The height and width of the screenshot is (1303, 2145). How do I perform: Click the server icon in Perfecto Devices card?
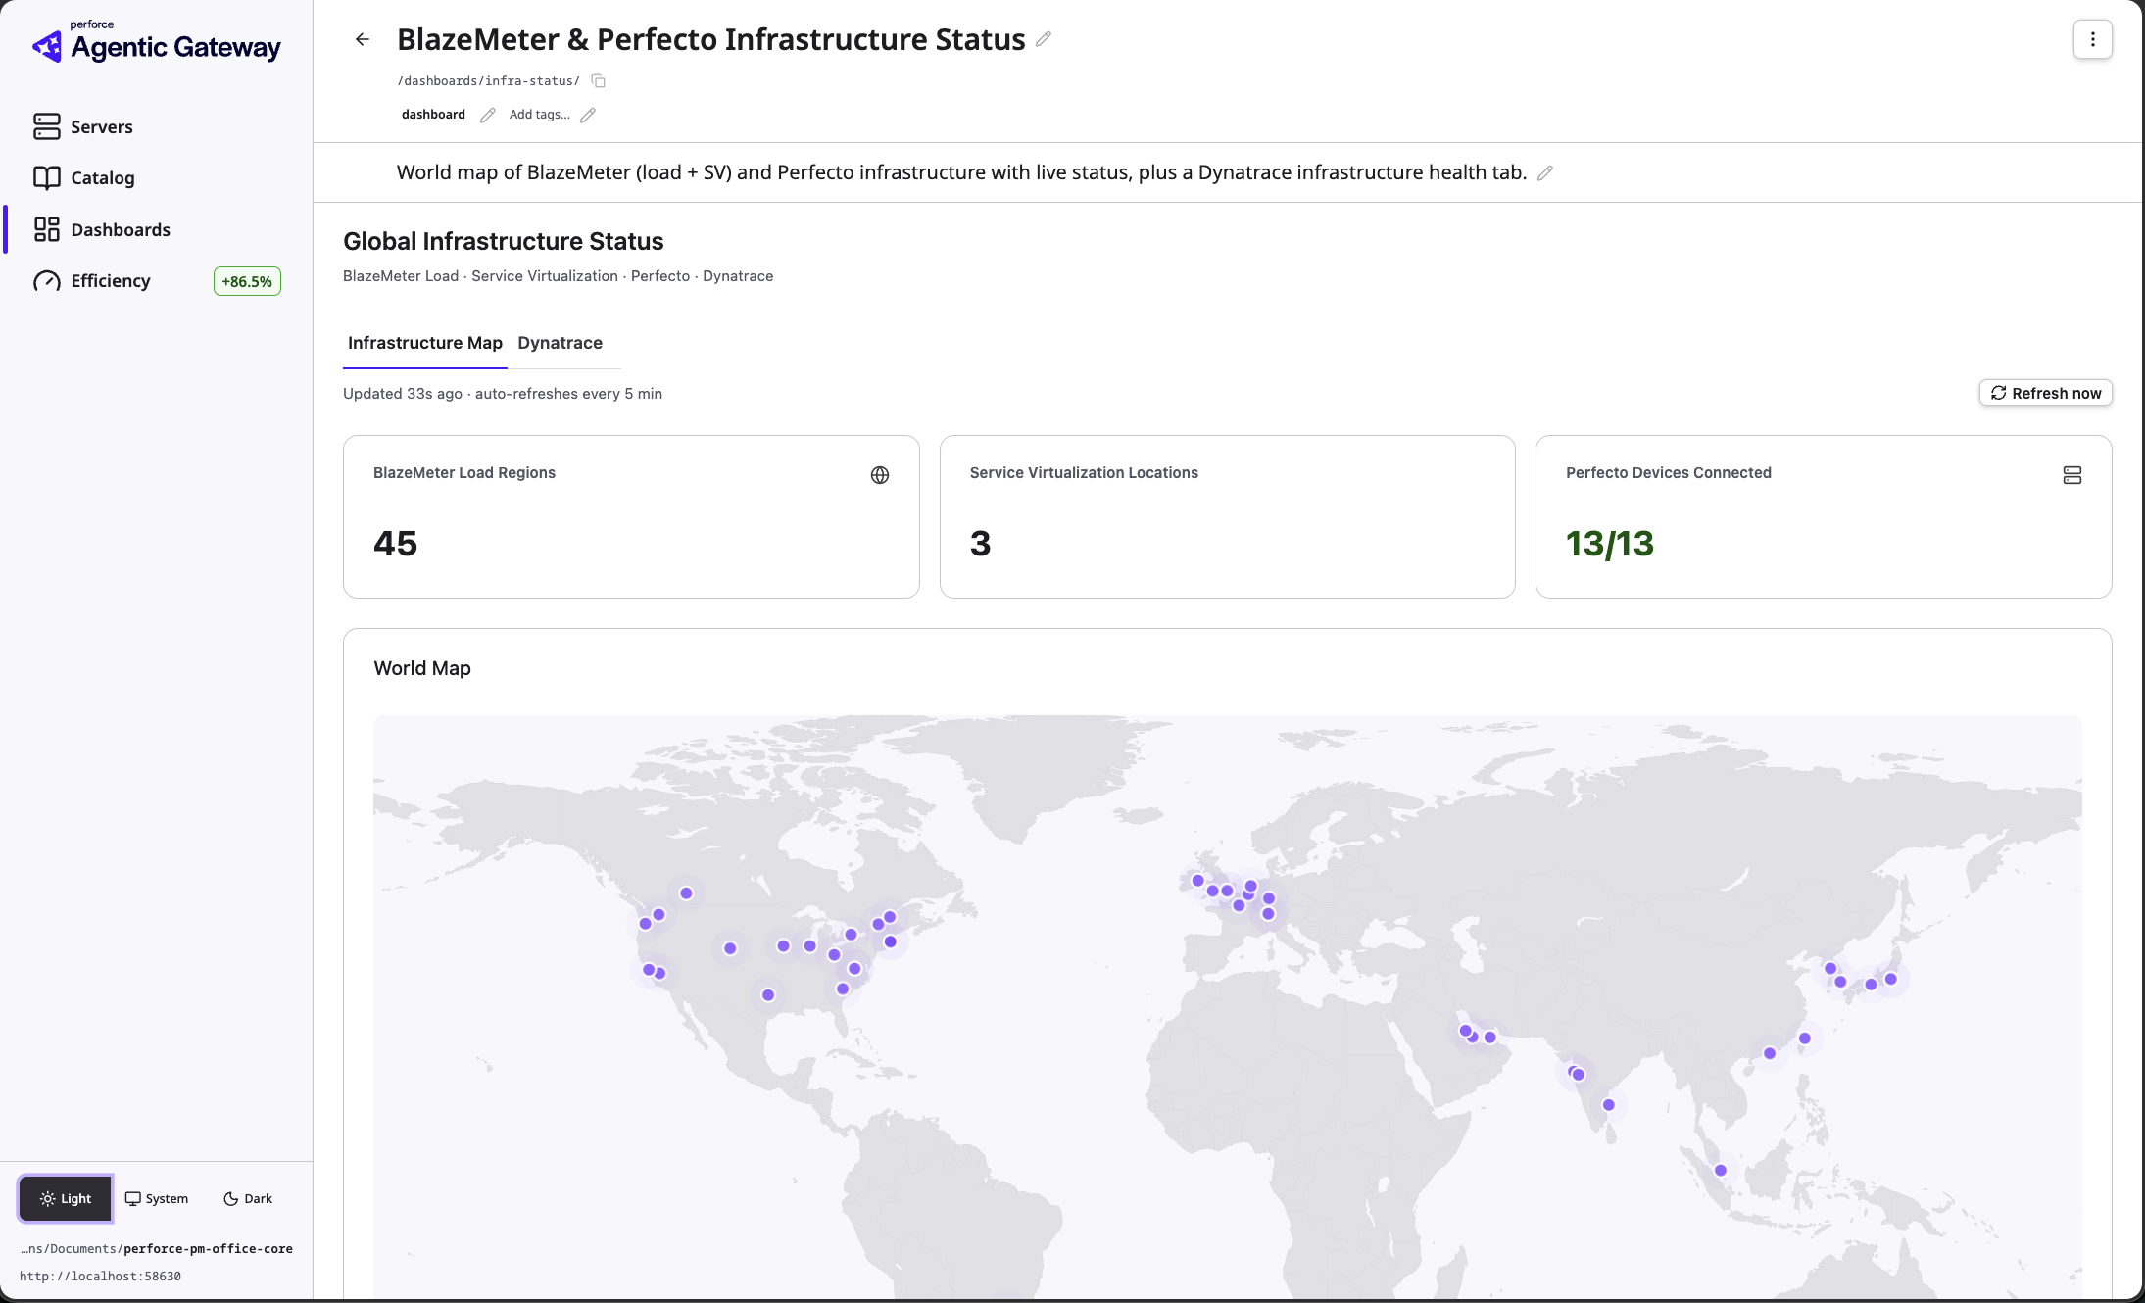[x=2072, y=475]
